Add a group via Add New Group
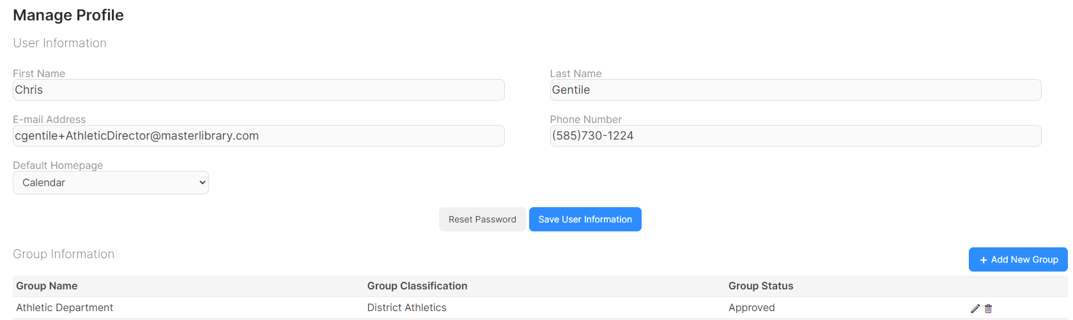 click(x=1018, y=259)
